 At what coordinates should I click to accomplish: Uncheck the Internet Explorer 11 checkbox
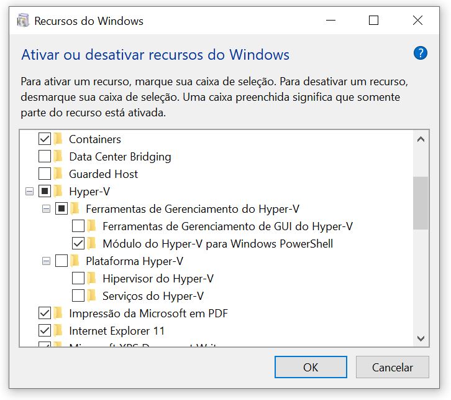point(45,330)
